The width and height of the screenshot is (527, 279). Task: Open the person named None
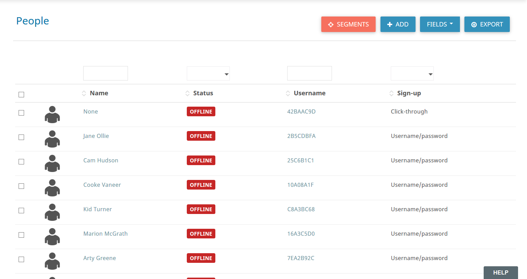[90, 111]
